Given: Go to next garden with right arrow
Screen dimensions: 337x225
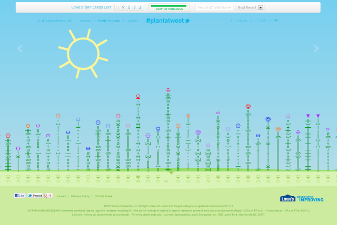Looking at the screenshot, I should pos(316,48).
